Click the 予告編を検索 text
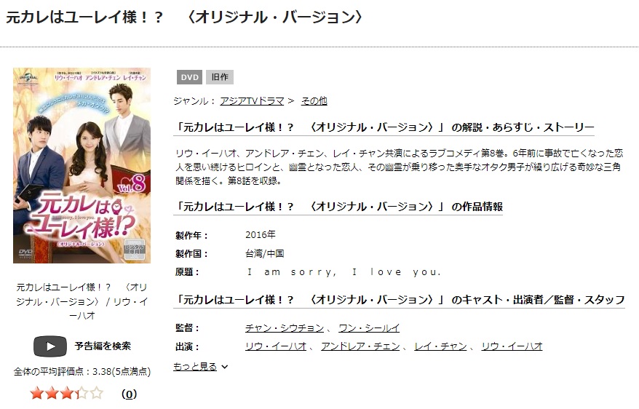Image resolution: width=639 pixels, height=409 pixels. [x=103, y=346]
